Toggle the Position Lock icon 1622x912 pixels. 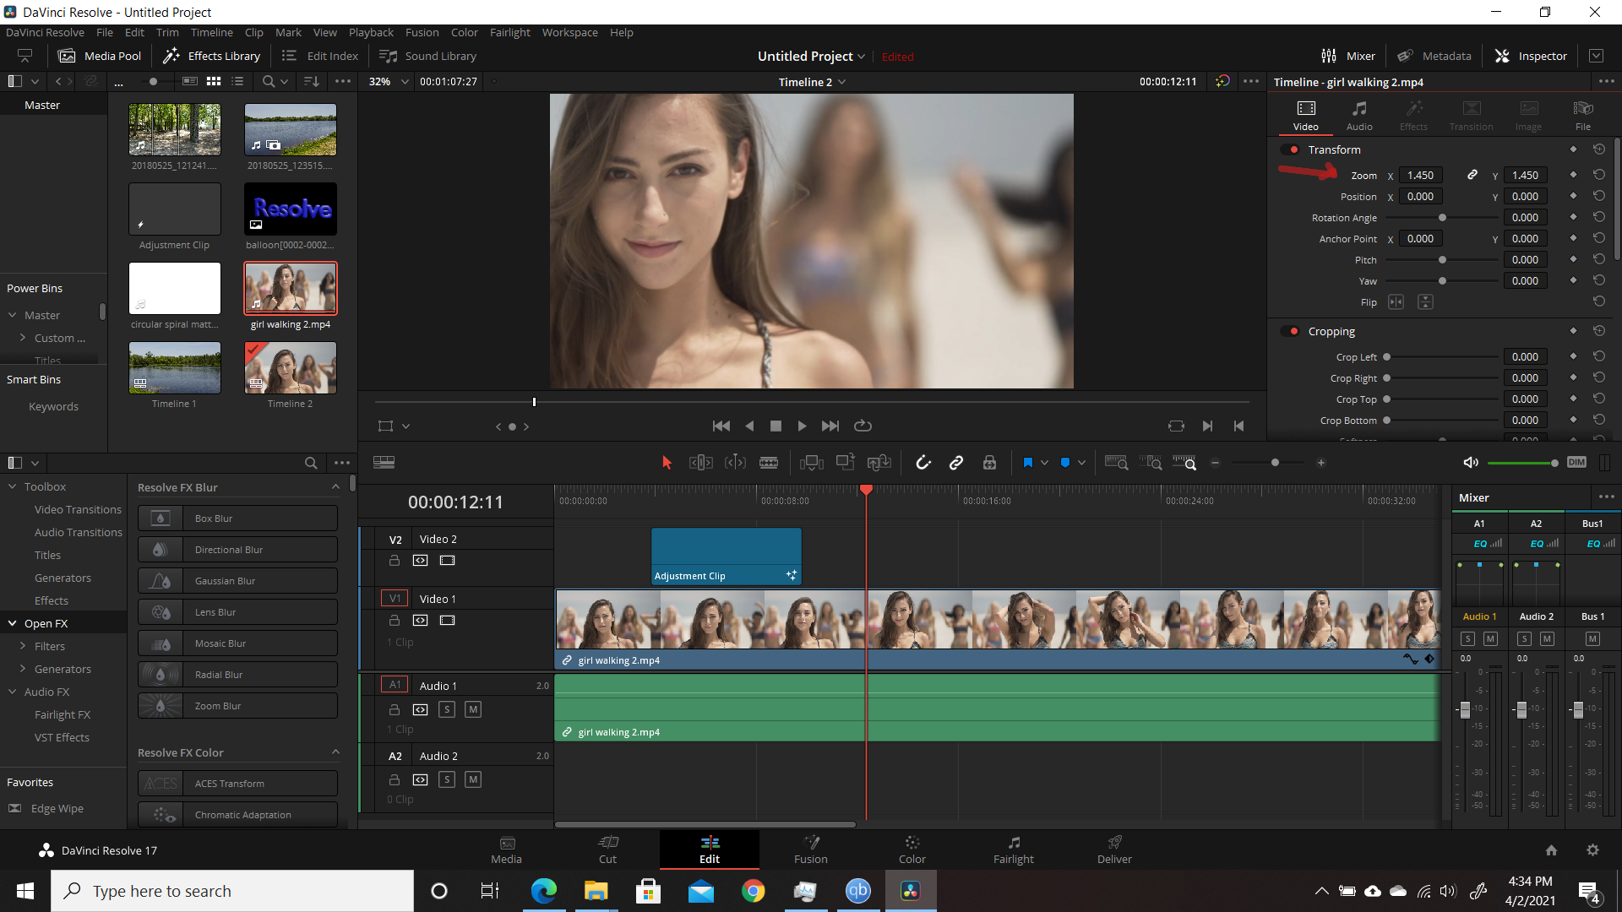[989, 463]
